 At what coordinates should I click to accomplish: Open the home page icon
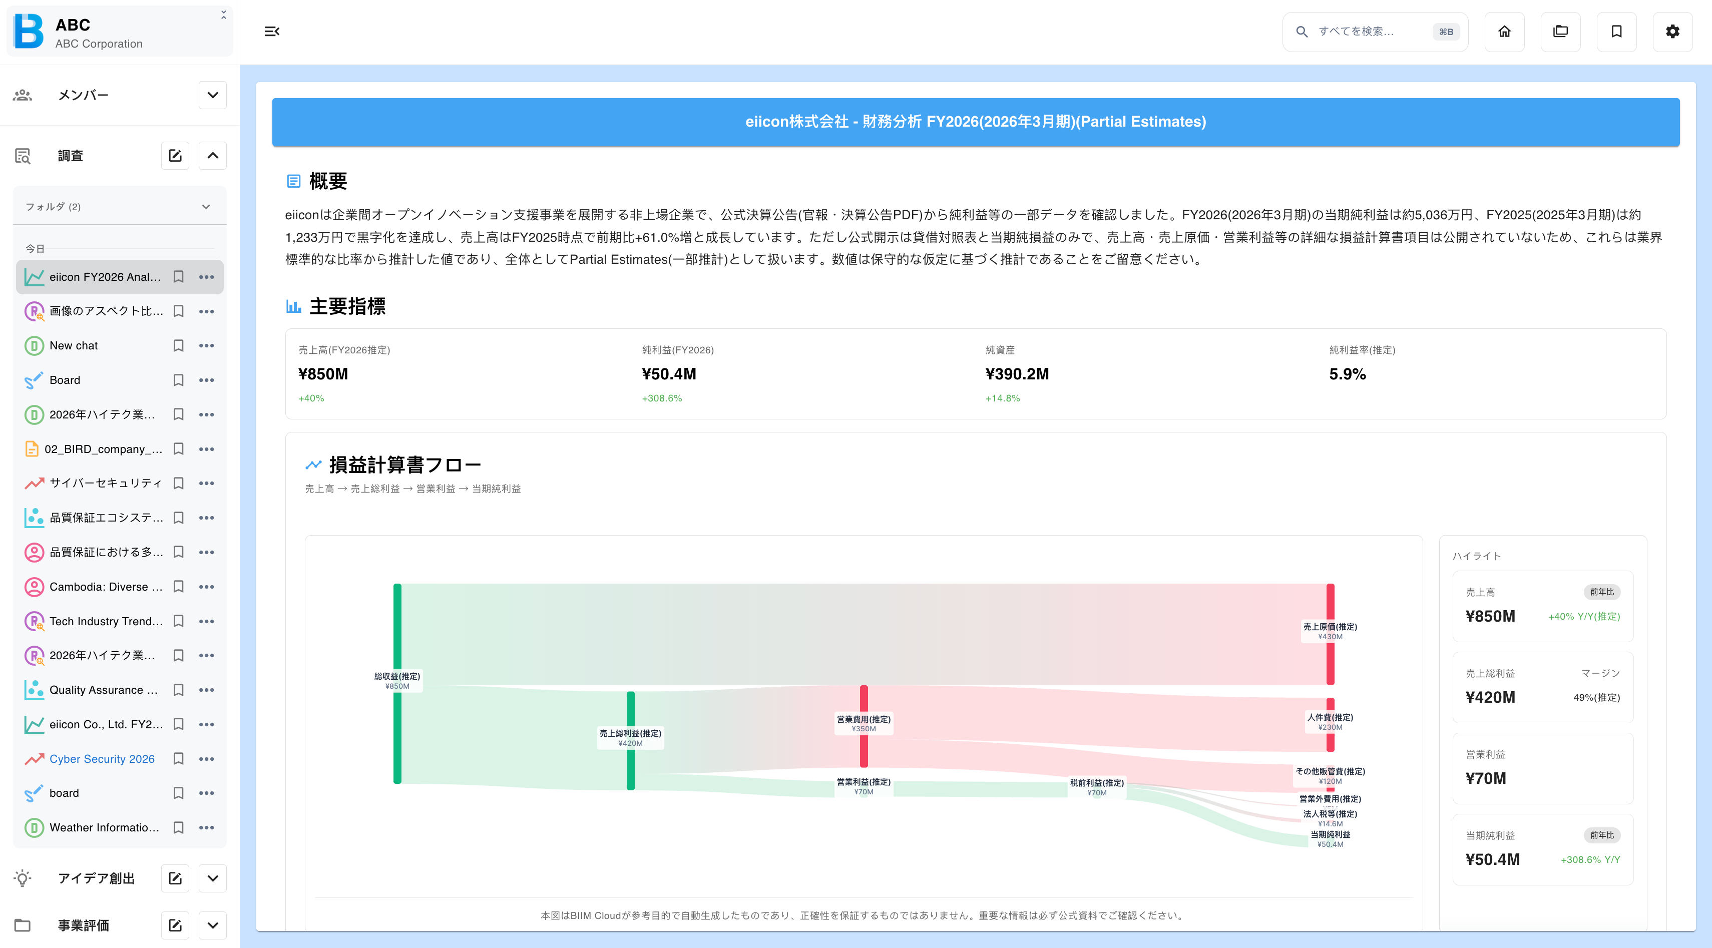tap(1504, 31)
